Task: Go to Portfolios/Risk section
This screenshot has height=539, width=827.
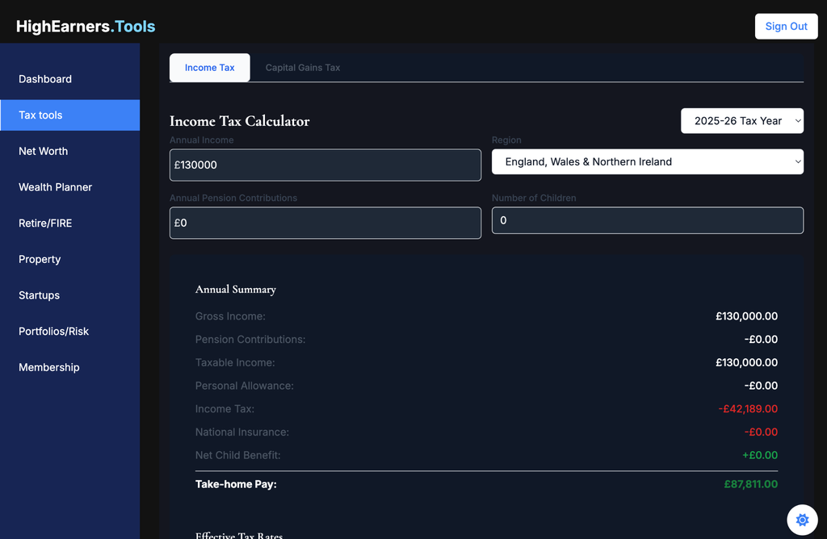Action: click(54, 332)
